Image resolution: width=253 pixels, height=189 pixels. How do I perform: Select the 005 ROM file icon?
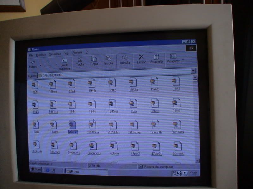click(x=35, y=85)
